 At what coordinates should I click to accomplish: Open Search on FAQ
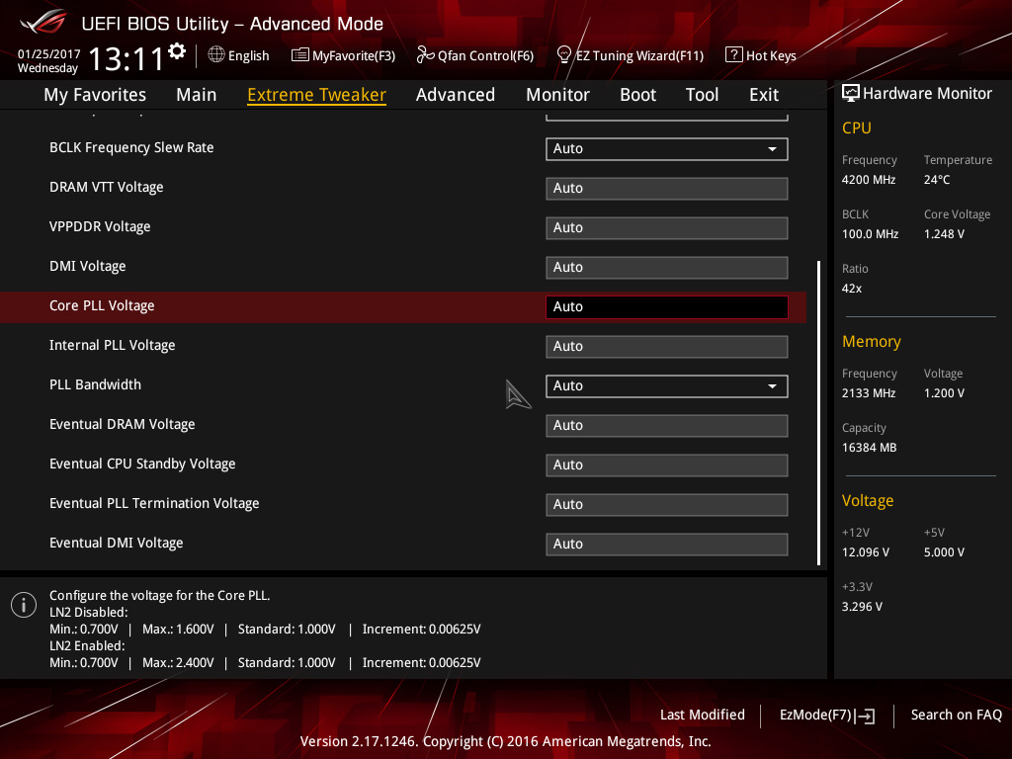(957, 715)
